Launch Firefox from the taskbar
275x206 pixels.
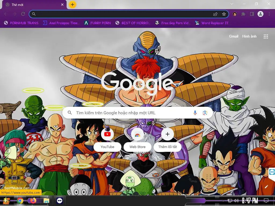pos(33,201)
